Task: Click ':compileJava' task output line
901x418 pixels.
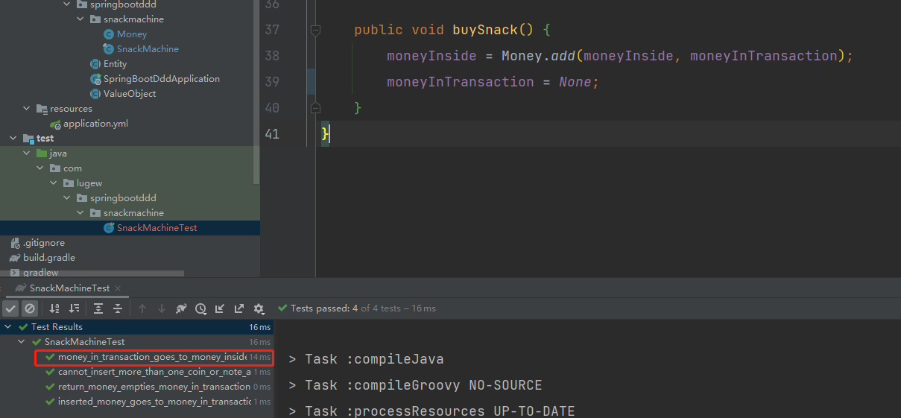Action: (x=366, y=359)
